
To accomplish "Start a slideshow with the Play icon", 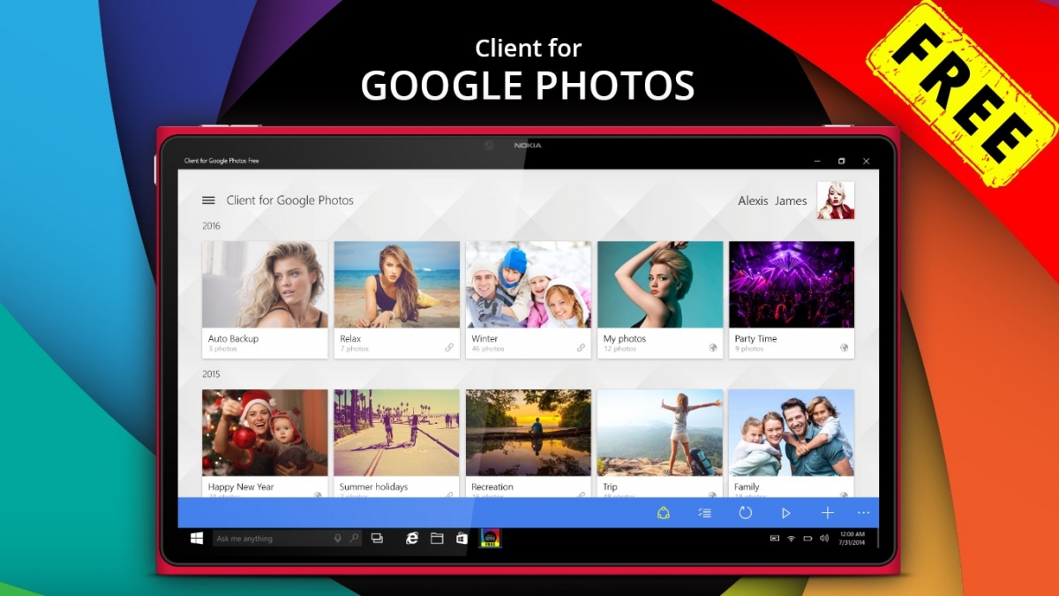I will tap(785, 513).
